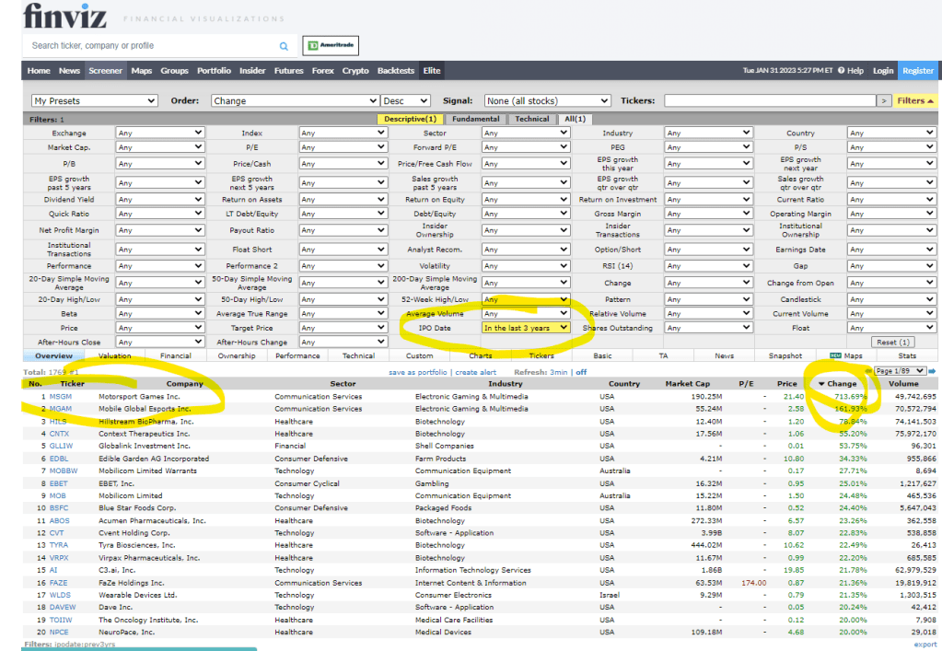Click the Register button
This screenshot has width=942, height=651.
(x=917, y=71)
